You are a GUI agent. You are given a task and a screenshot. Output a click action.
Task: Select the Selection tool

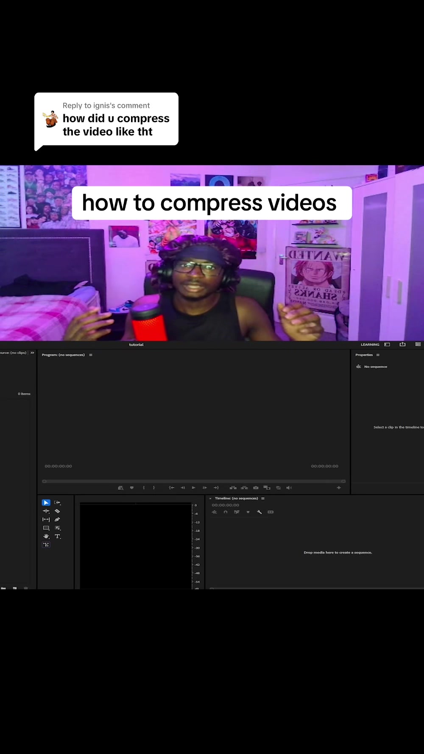(46, 503)
